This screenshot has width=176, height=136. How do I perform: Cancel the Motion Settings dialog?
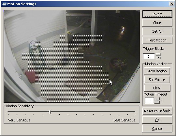pyautogui.click(x=157, y=129)
